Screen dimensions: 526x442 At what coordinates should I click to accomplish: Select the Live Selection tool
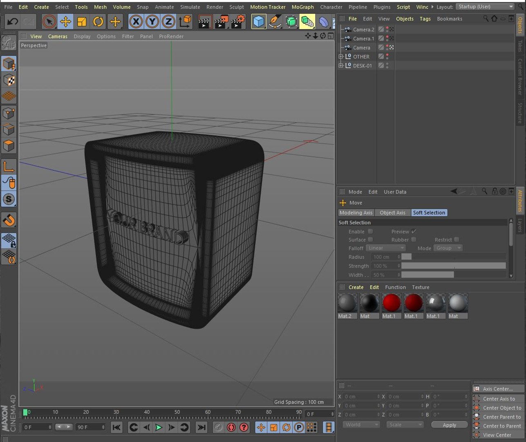(49, 22)
